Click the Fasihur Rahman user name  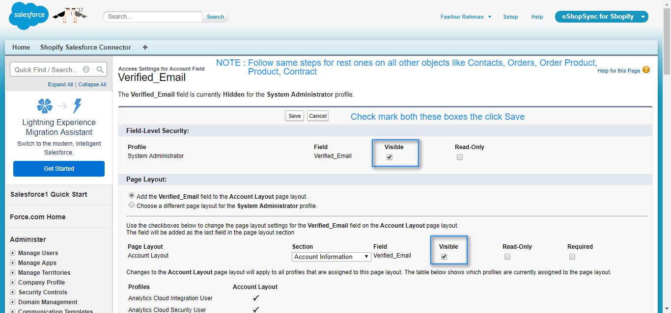point(463,17)
